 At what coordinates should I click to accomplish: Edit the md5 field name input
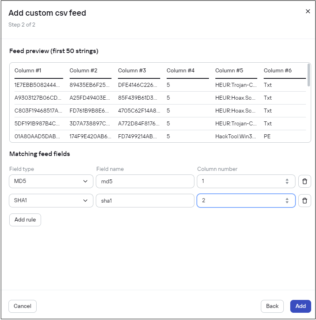pos(145,181)
